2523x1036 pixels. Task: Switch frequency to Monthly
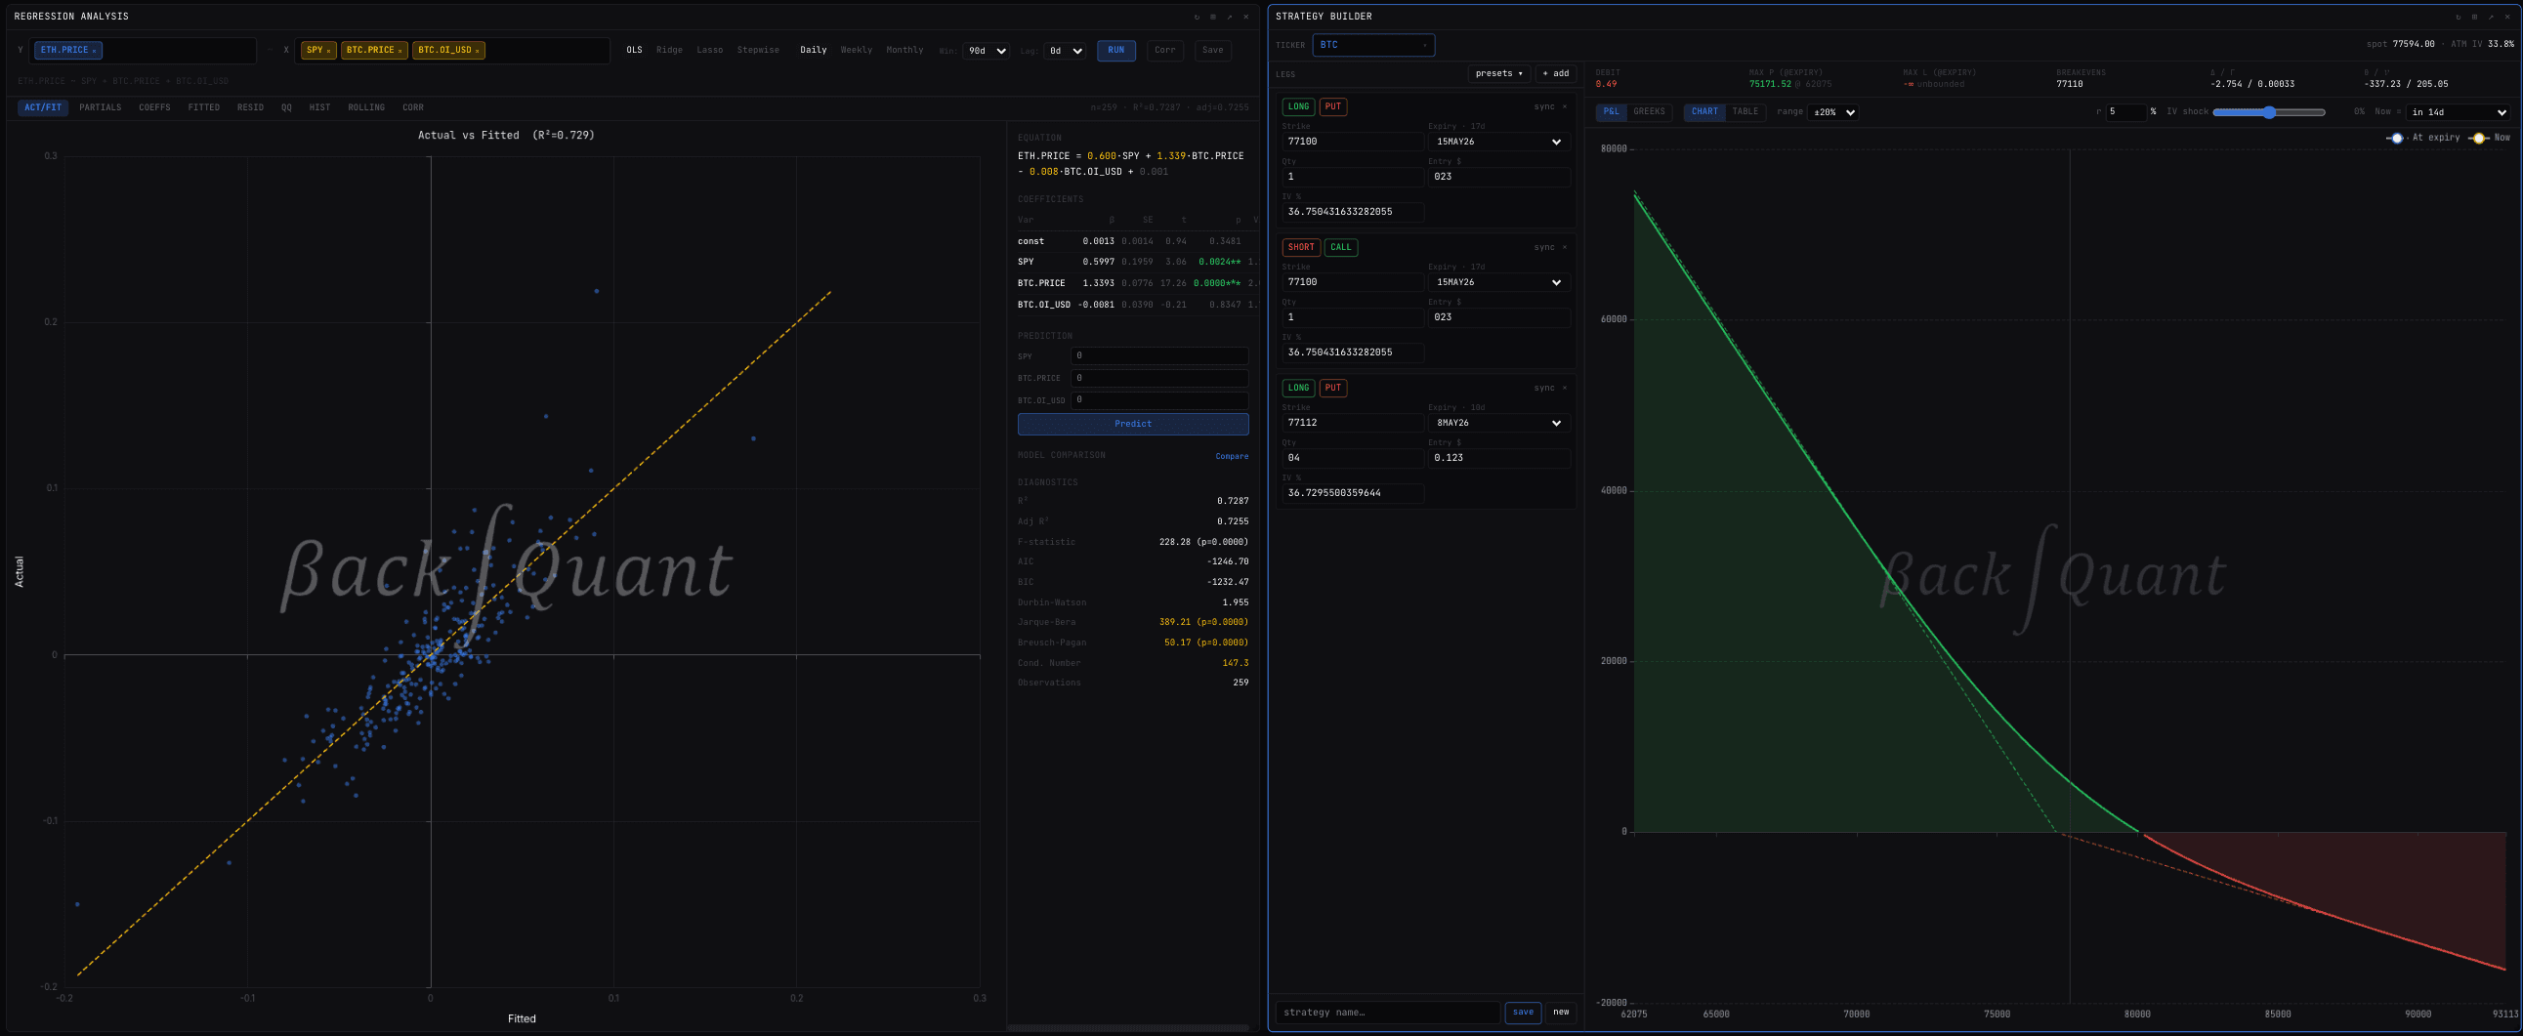(x=904, y=50)
